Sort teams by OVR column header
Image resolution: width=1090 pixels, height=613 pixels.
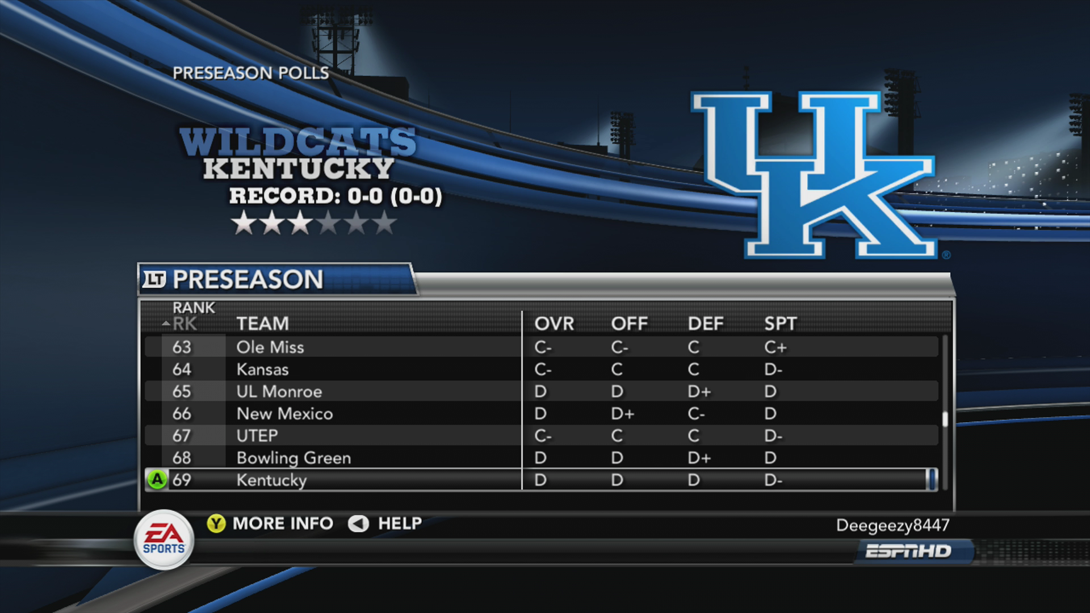pyautogui.click(x=554, y=324)
